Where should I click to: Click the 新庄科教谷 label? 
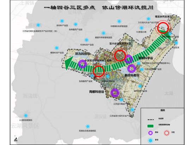(x=132, y=75)
